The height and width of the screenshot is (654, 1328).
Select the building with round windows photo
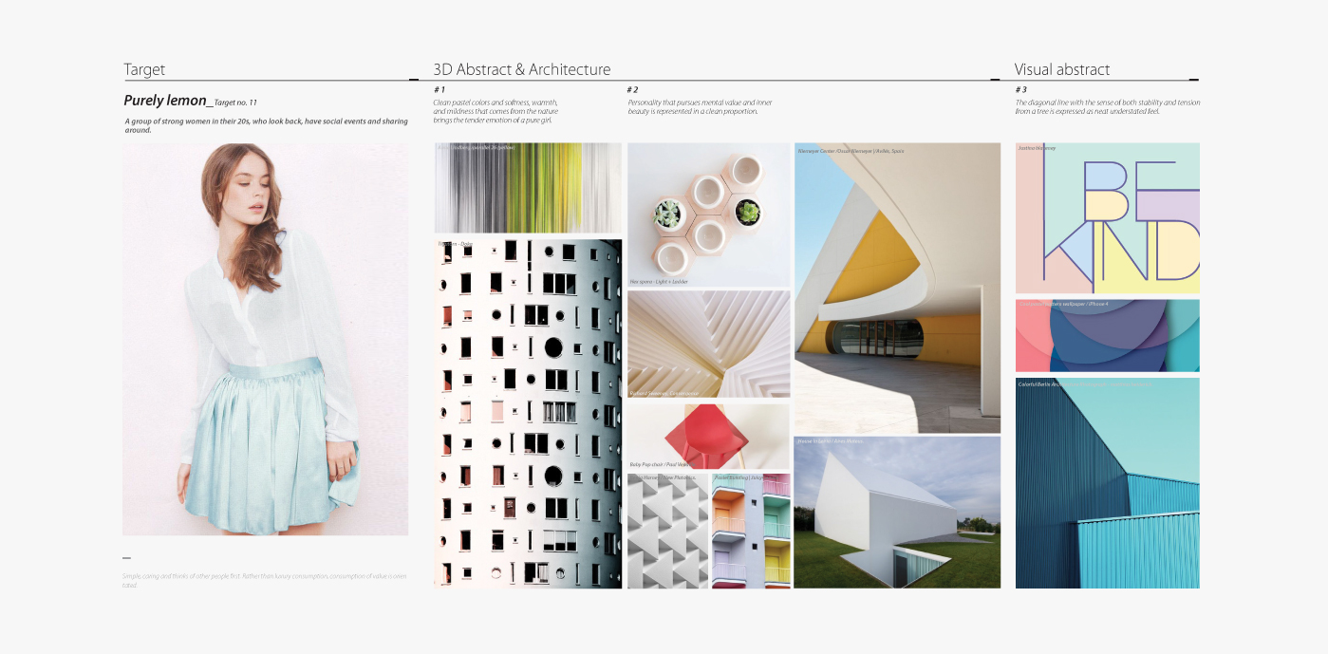(528, 413)
